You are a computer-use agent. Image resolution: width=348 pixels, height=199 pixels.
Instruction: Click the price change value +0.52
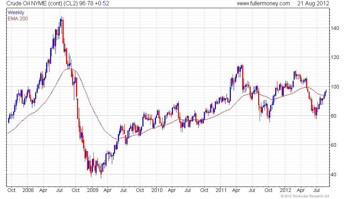pyautogui.click(x=102, y=3)
